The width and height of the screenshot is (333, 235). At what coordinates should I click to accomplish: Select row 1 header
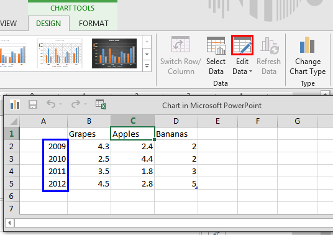pos(11,134)
